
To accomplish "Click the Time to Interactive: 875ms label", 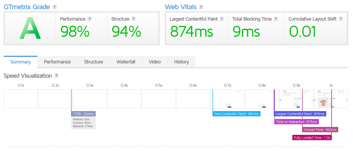I will [296, 122].
